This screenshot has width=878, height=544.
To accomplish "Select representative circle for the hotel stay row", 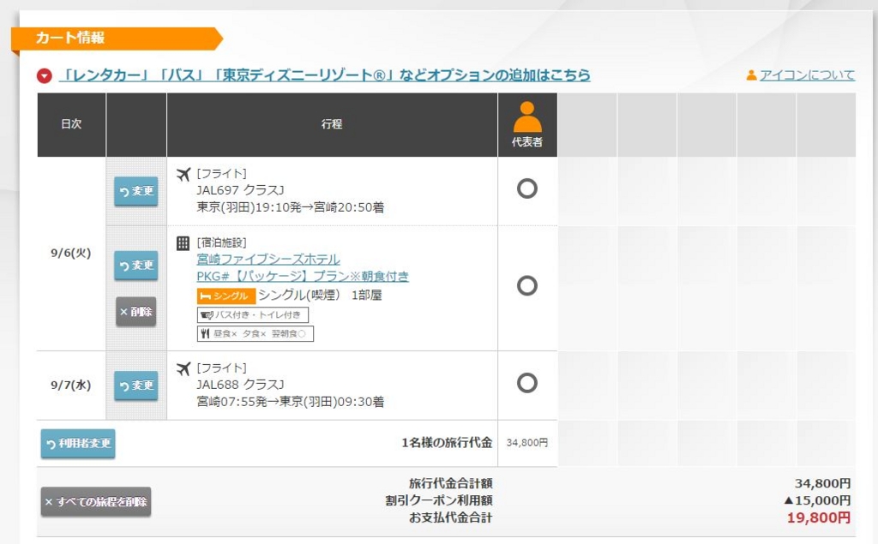I will 527,286.
